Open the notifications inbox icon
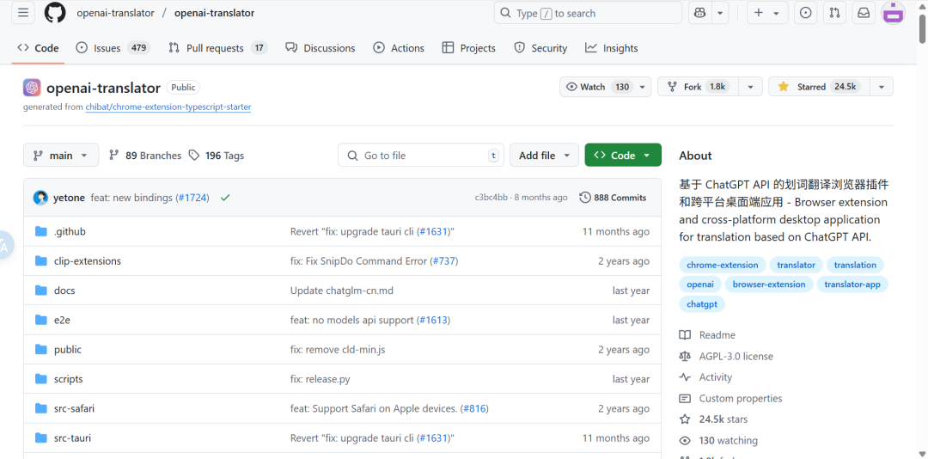Image resolution: width=928 pixels, height=459 pixels. [x=864, y=13]
